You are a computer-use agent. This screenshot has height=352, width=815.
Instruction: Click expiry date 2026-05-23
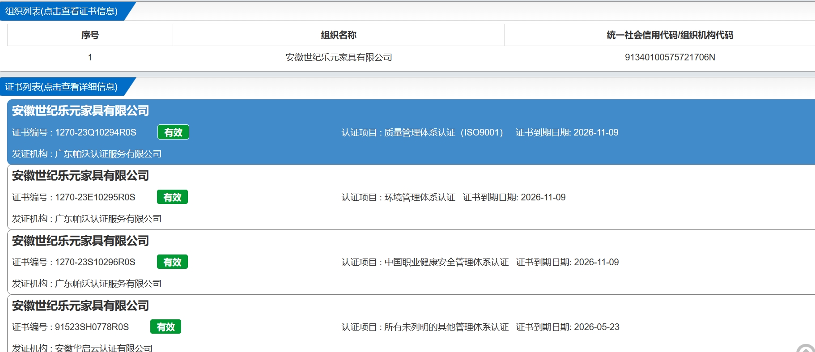(597, 327)
